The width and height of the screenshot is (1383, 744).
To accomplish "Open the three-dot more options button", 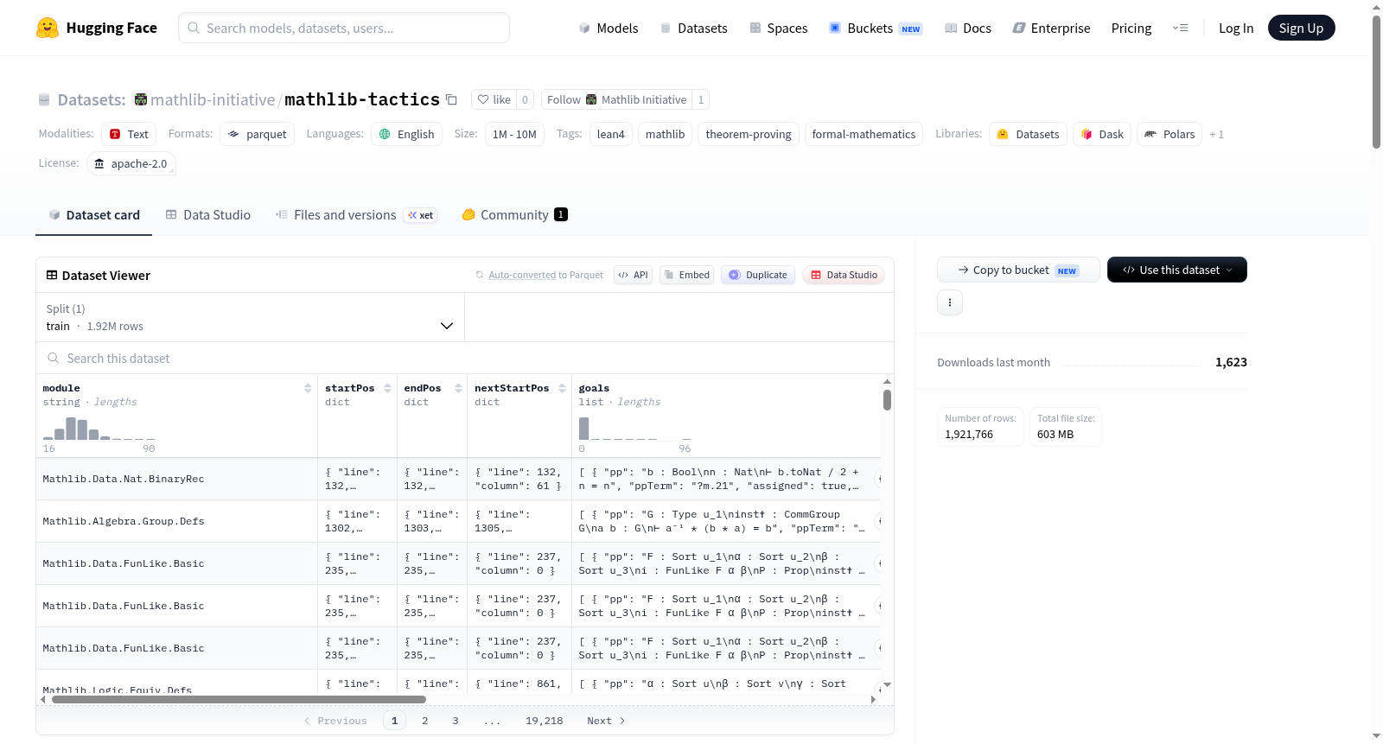I will pos(950,302).
